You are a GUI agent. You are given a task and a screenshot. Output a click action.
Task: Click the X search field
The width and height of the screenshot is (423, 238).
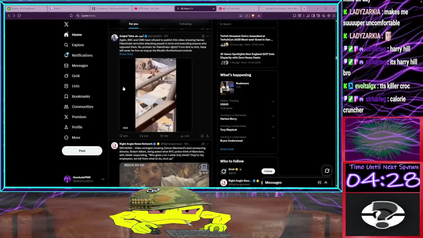(x=247, y=24)
